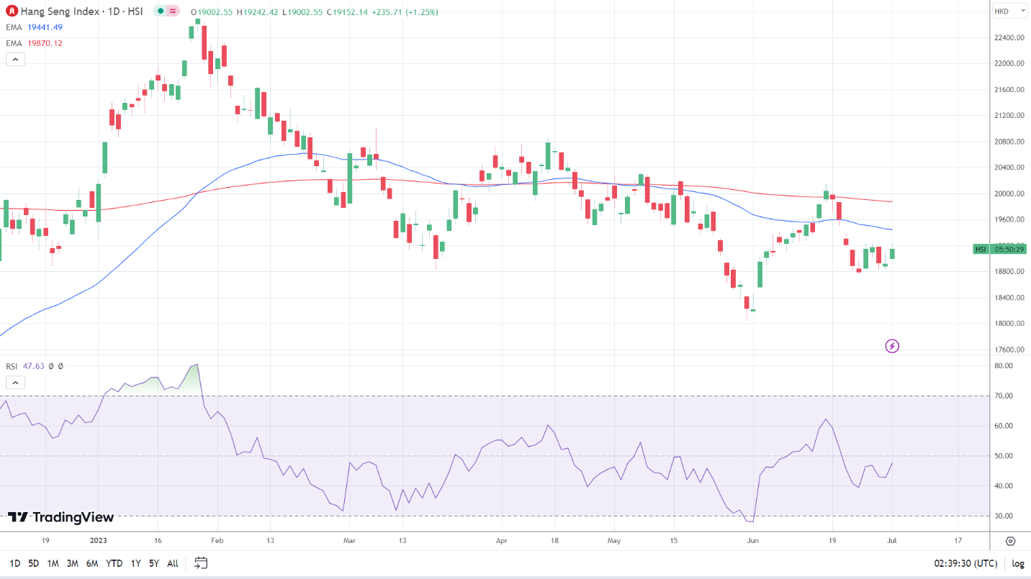Open the Go to date calendar icon
The height and width of the screenshot is (579, 1031).
201,563
